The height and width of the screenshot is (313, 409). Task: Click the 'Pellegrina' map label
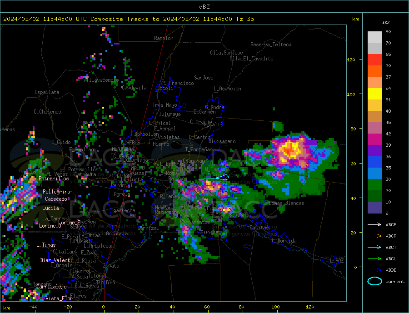click(56, 192)
